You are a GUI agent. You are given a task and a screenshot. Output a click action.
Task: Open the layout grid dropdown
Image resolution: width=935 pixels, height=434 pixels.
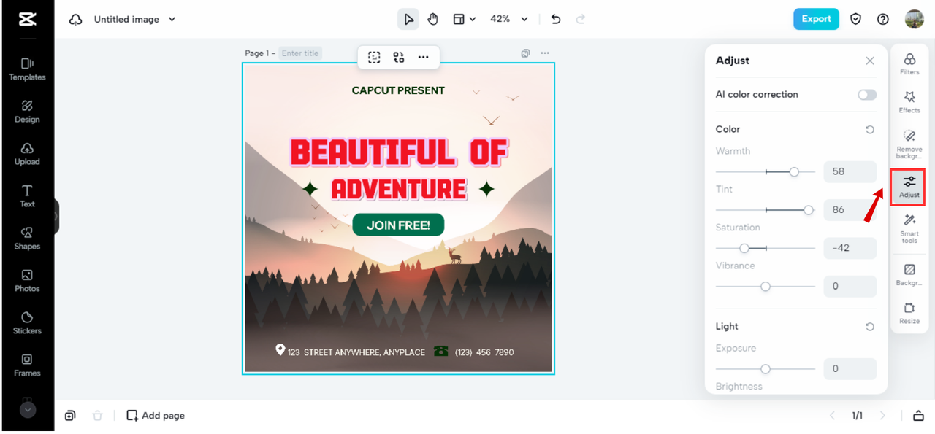pos(464,19)
